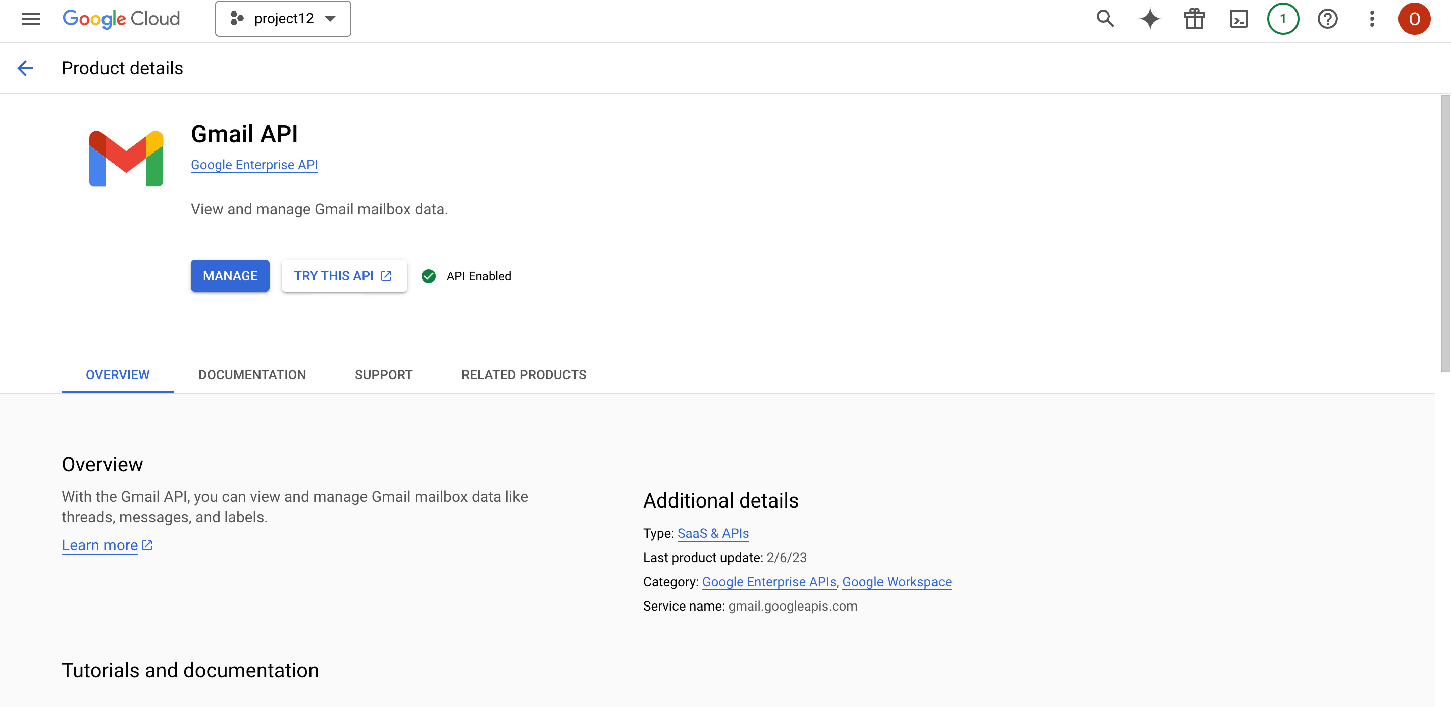The image size is (1451, 707).
Task: Click the MANAGE button
Action: (x=230, y=275)
